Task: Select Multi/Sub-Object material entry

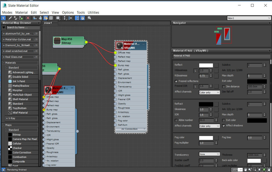Action: point(22,95)
